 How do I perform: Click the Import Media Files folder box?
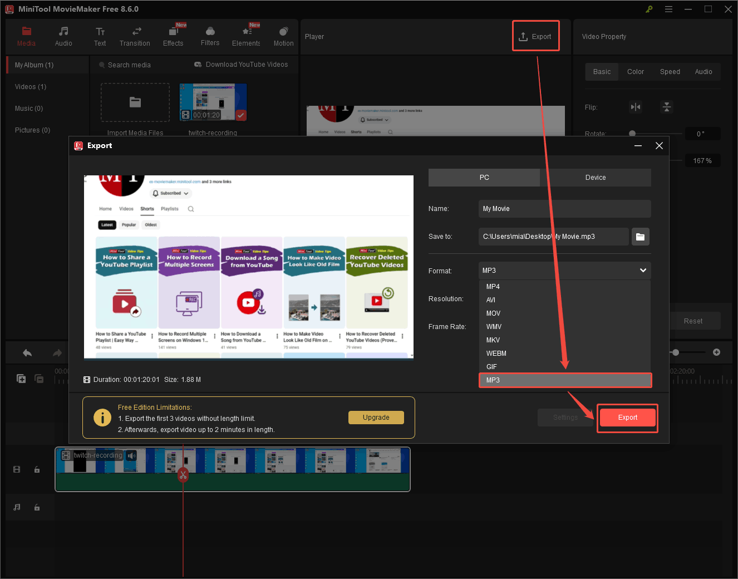coord(135,102)
